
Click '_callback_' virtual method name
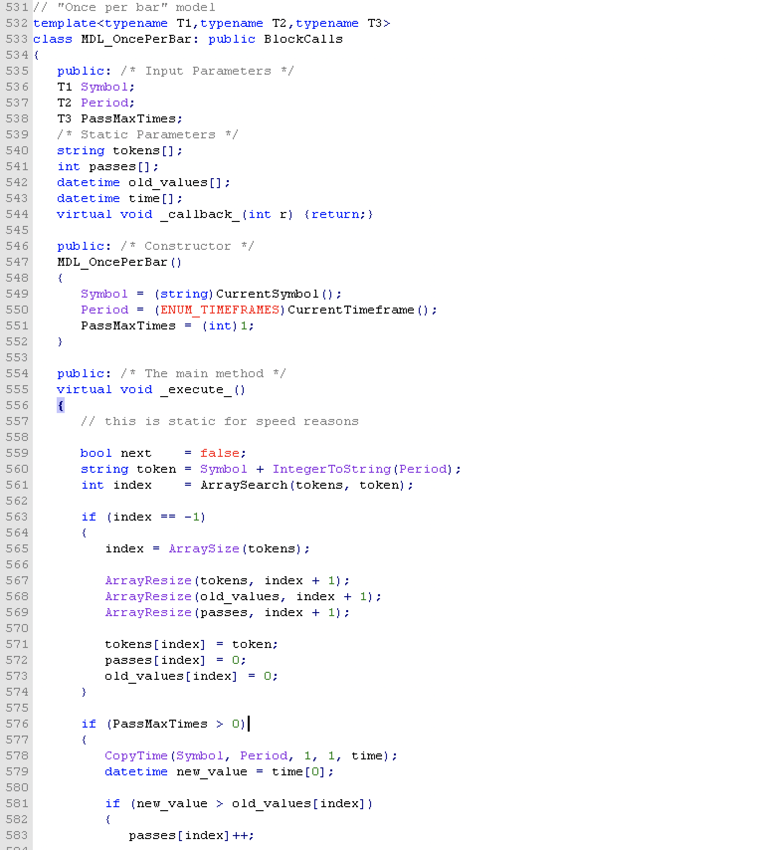[x=200, y=214]
